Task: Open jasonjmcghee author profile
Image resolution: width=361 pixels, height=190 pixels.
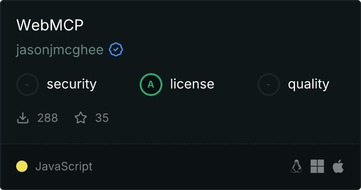Action: point(60,50)
